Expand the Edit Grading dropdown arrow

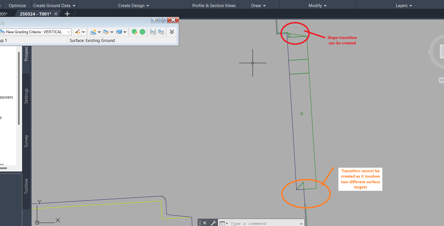(112, 32)
